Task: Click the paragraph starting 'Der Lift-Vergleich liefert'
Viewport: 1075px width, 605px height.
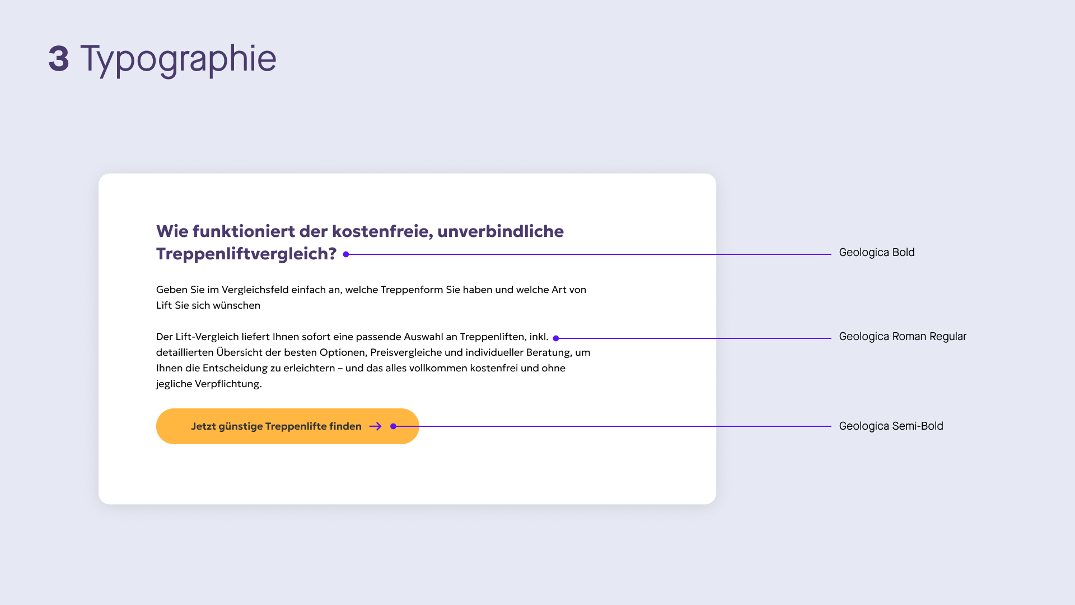Action: [373, 360]
